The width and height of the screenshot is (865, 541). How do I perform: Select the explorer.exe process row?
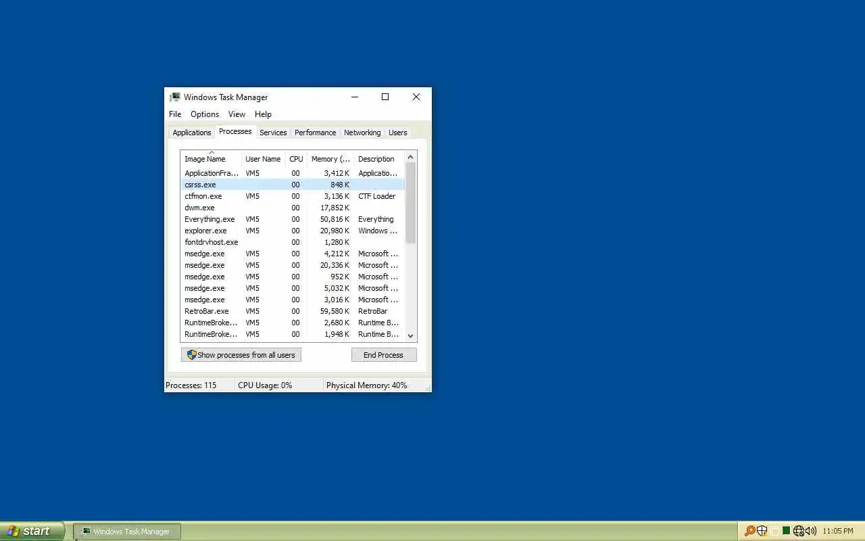293,231
